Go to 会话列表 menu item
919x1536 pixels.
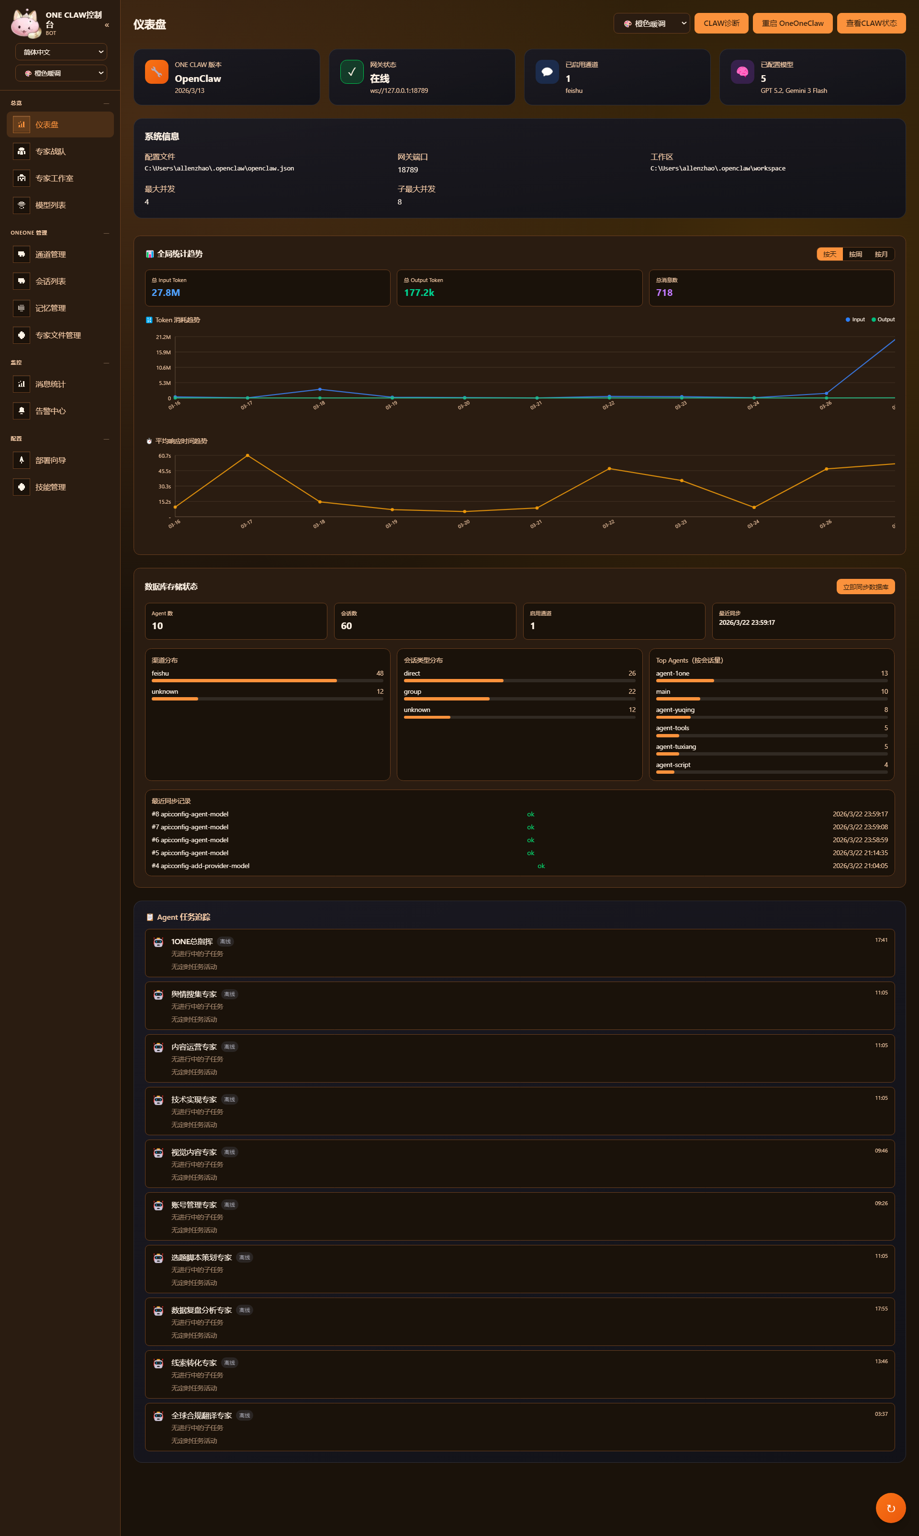pos(50,281)
